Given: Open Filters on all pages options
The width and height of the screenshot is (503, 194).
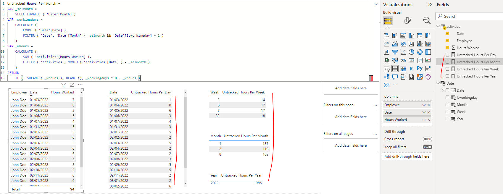Looking at the screenshot, I should tap(375, 134).
